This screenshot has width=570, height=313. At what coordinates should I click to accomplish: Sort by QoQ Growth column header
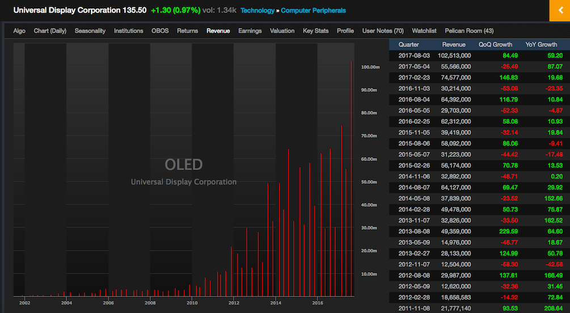coord(495,45)
